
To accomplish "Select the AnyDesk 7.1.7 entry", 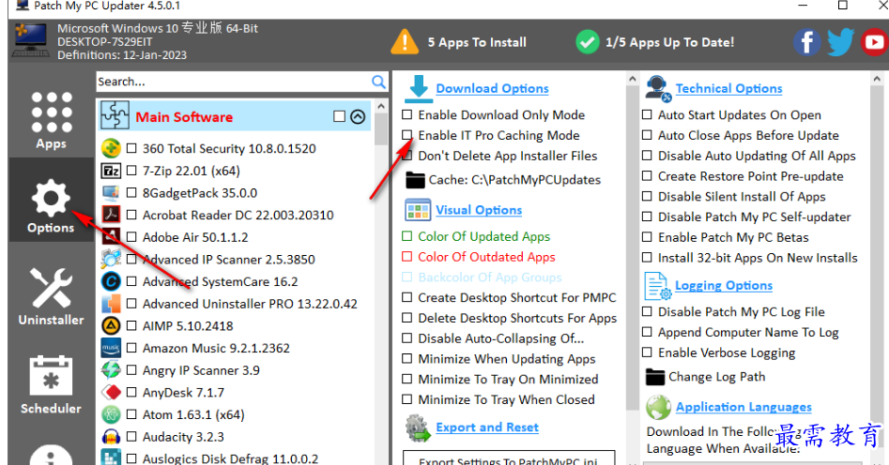I will click(183, 392).
